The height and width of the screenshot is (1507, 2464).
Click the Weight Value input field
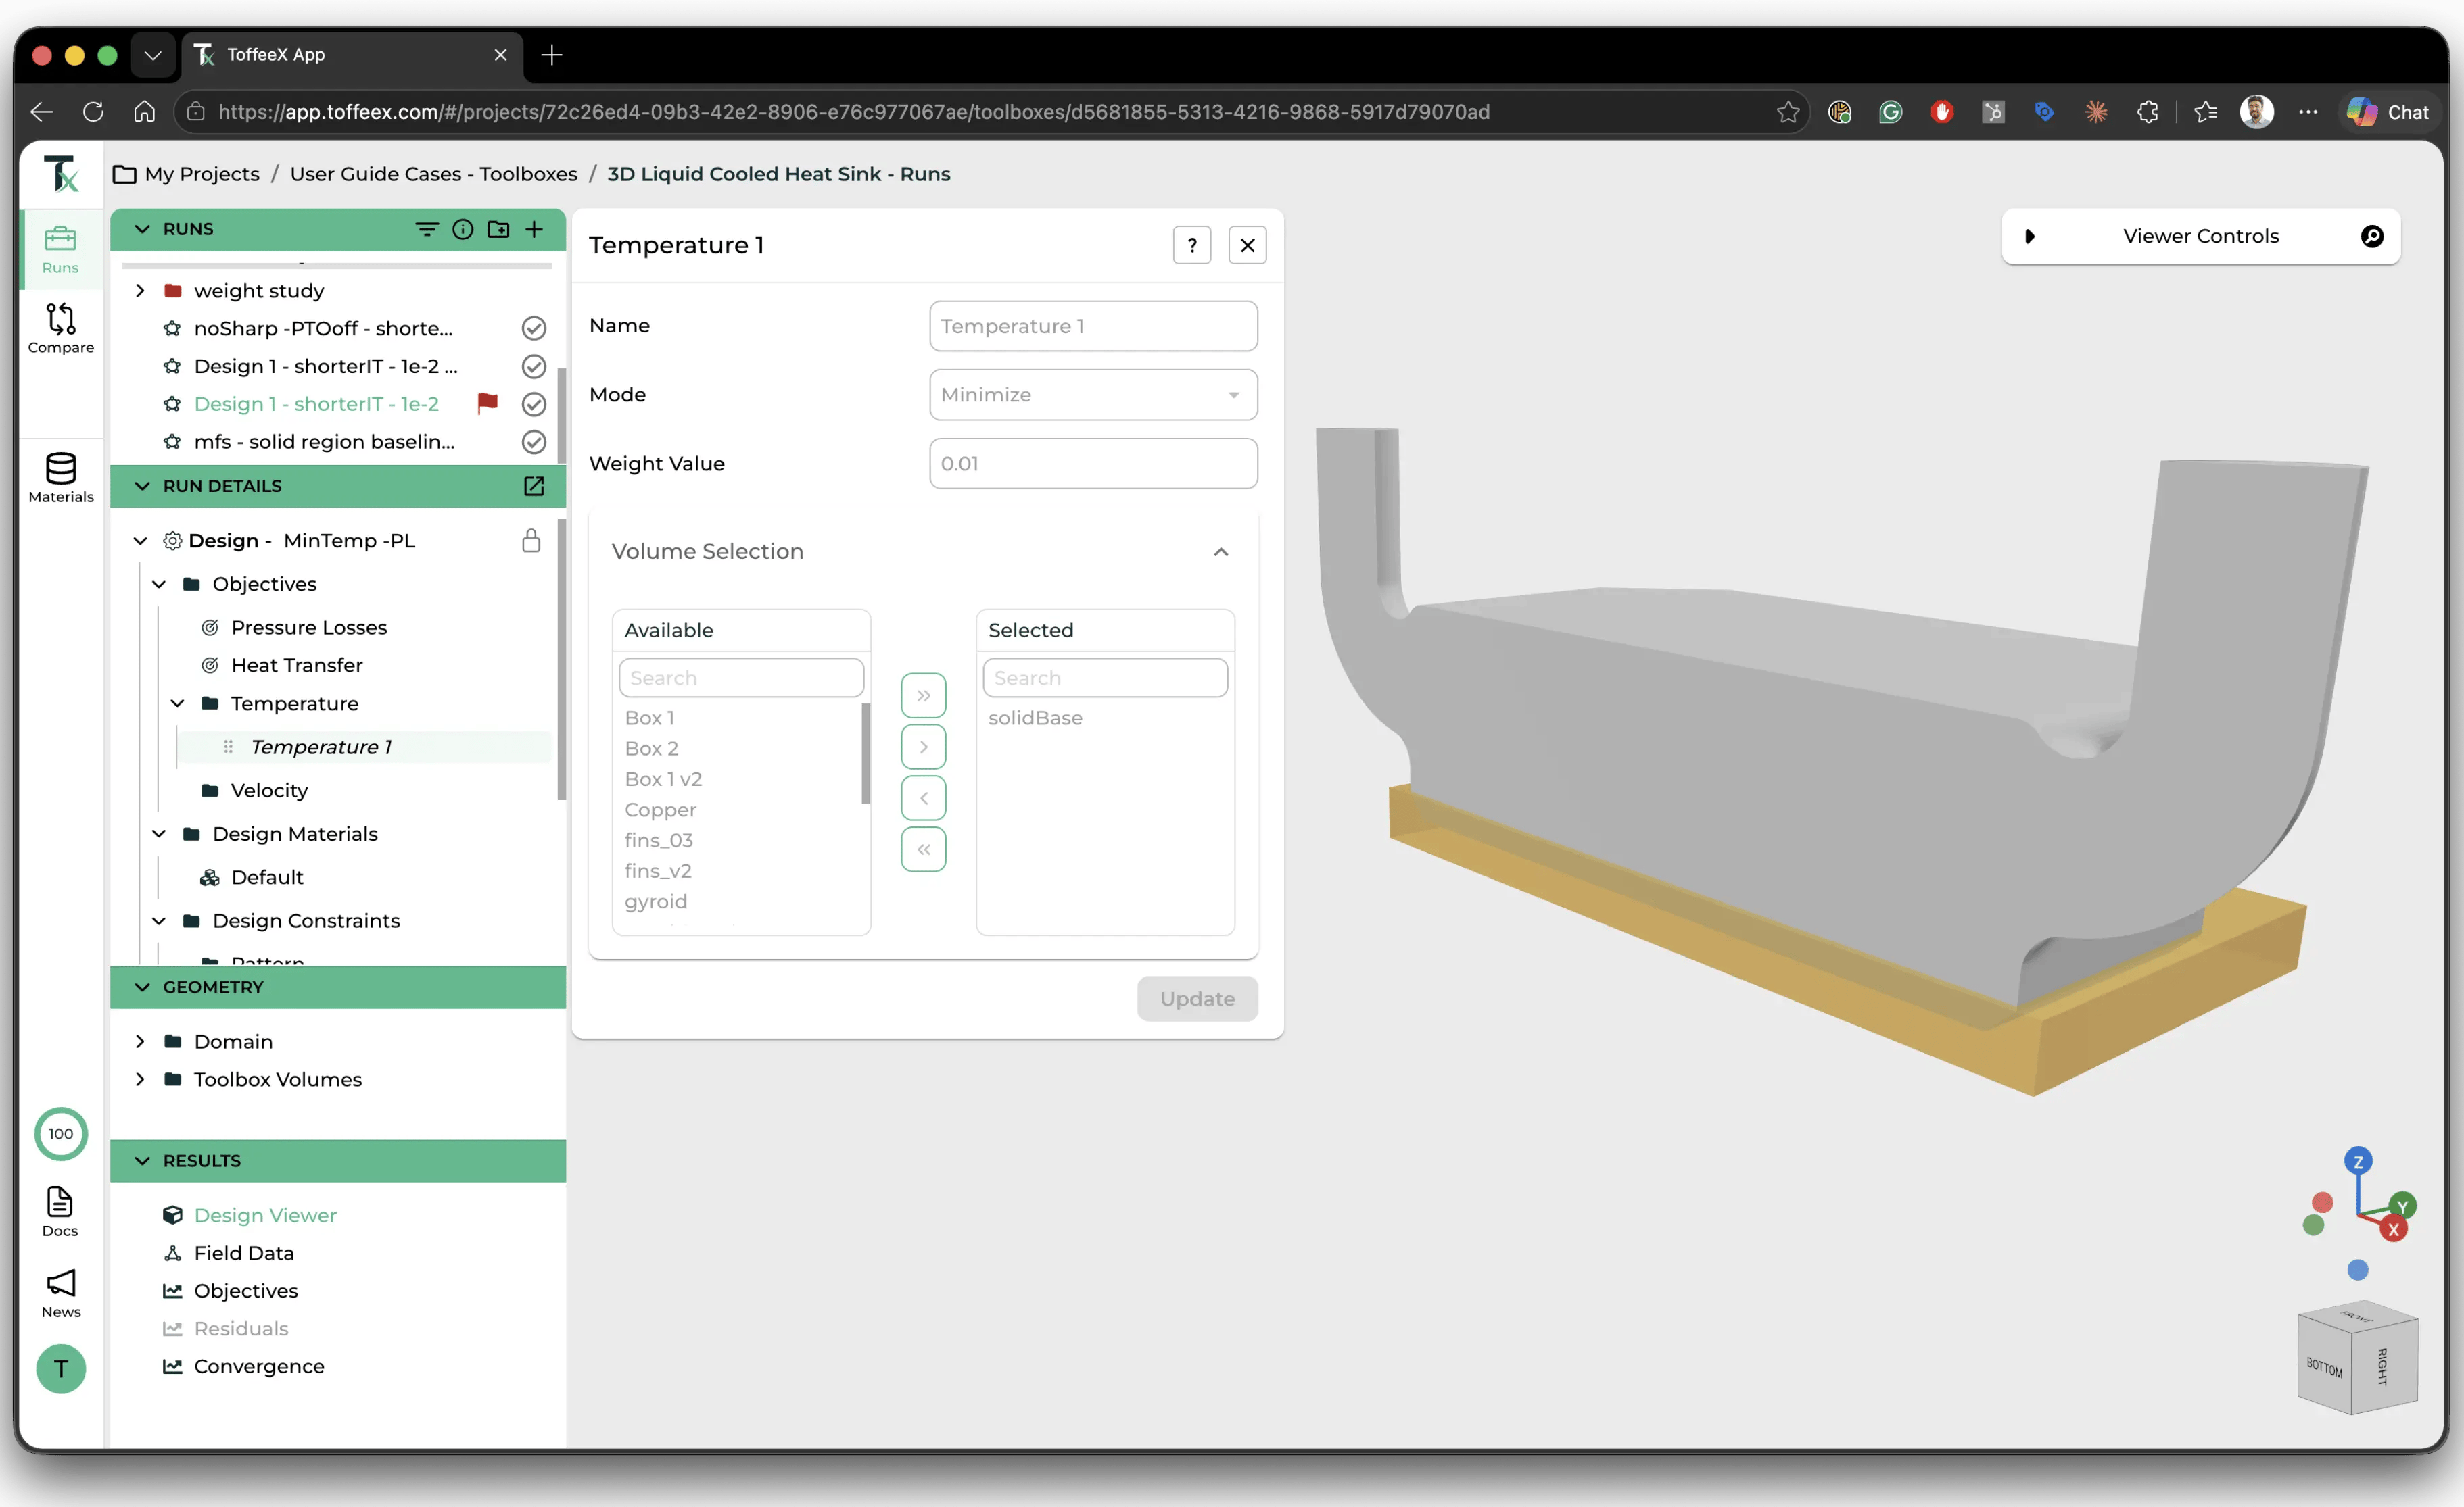[x=1093, y=464]
